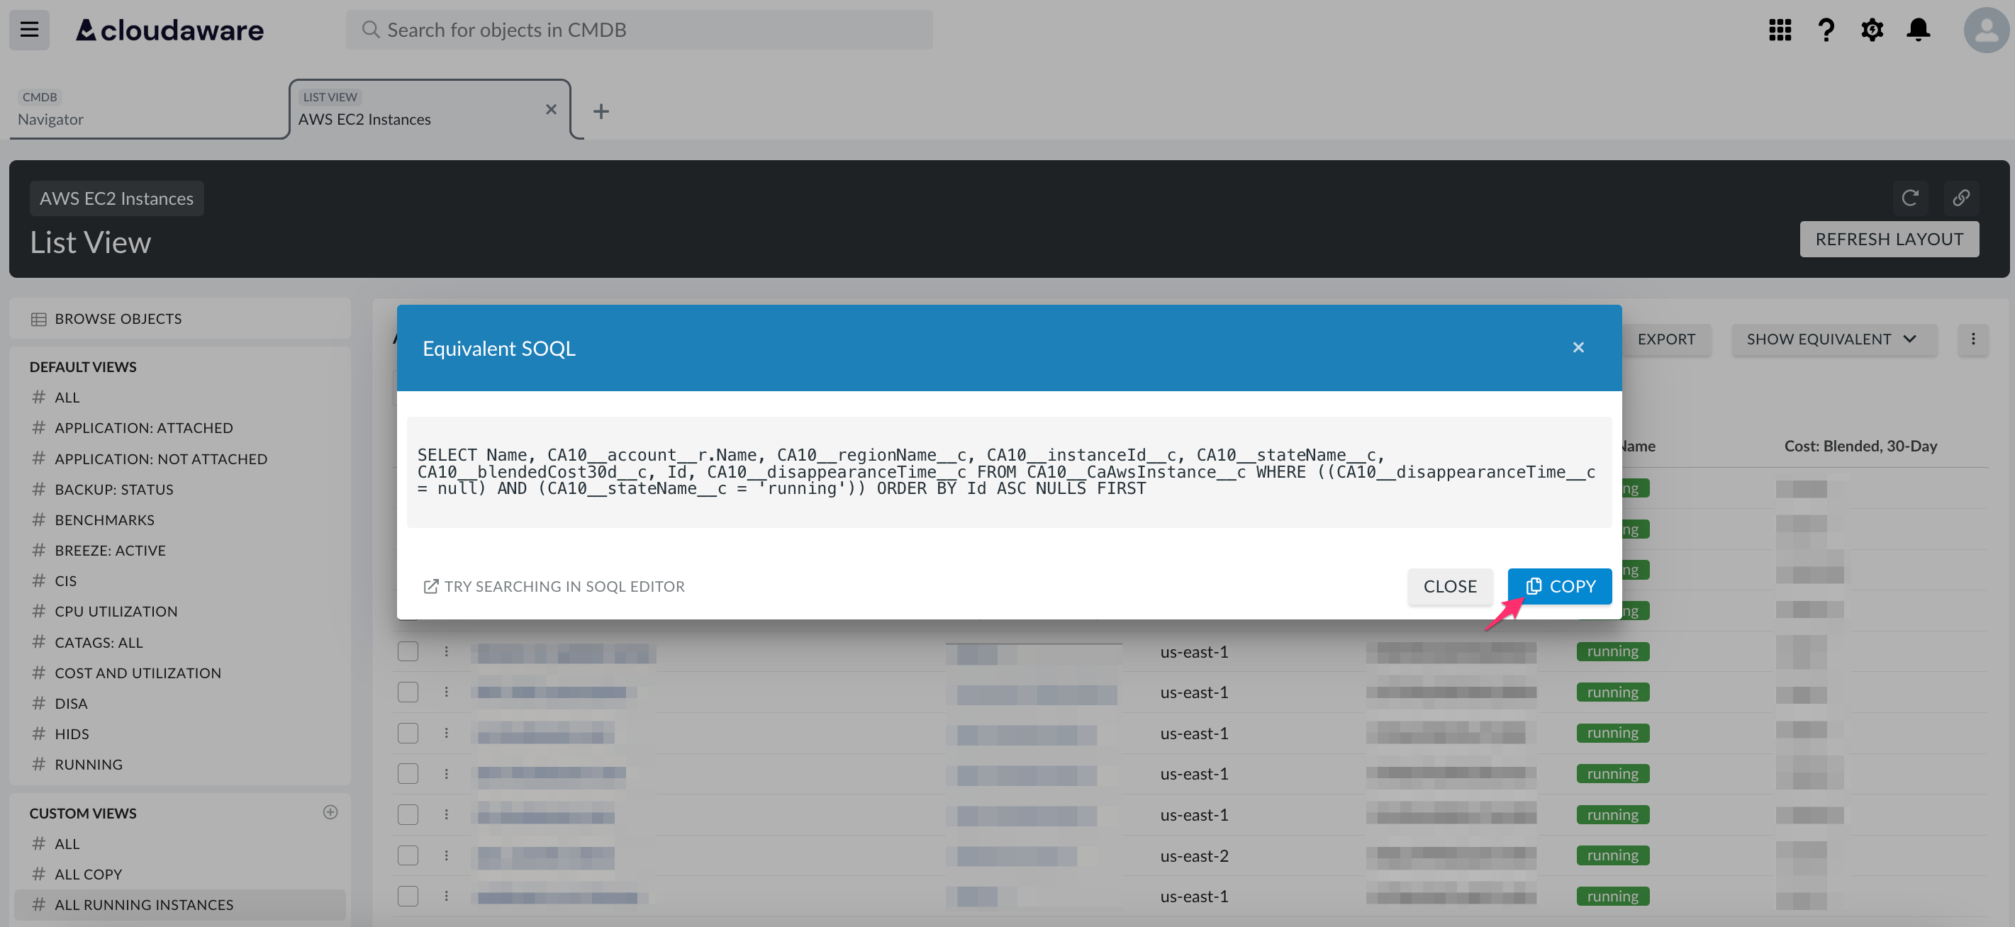Add a new tab with plus icon
The height and width of the screenshot is (927, 2015).
pos(601,111)
